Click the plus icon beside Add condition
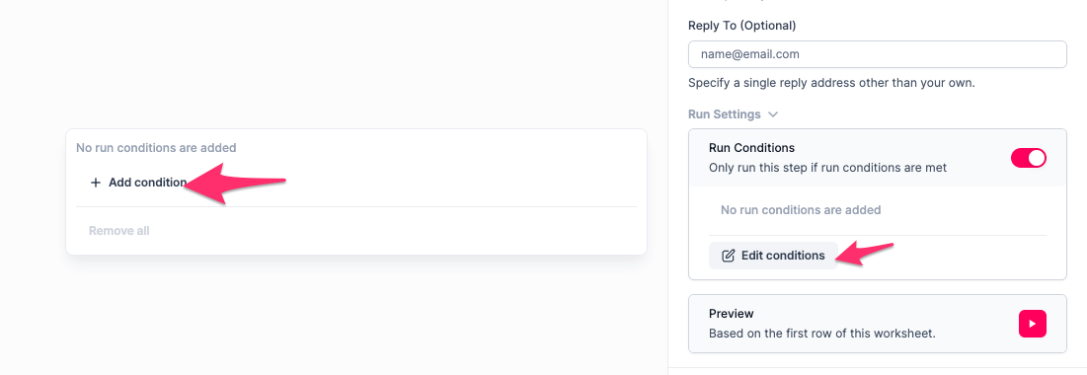 [96, 183]
